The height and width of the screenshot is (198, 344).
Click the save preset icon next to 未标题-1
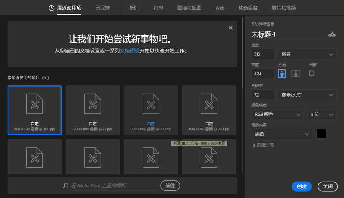pos(332,34)
